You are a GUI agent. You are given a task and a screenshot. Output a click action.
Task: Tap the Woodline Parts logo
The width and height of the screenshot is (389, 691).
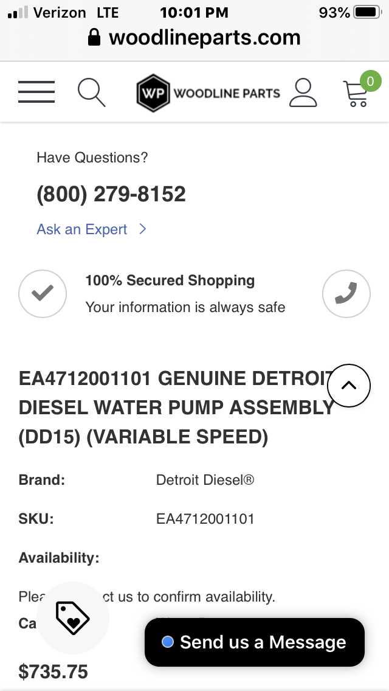click(x=208, y=93)
